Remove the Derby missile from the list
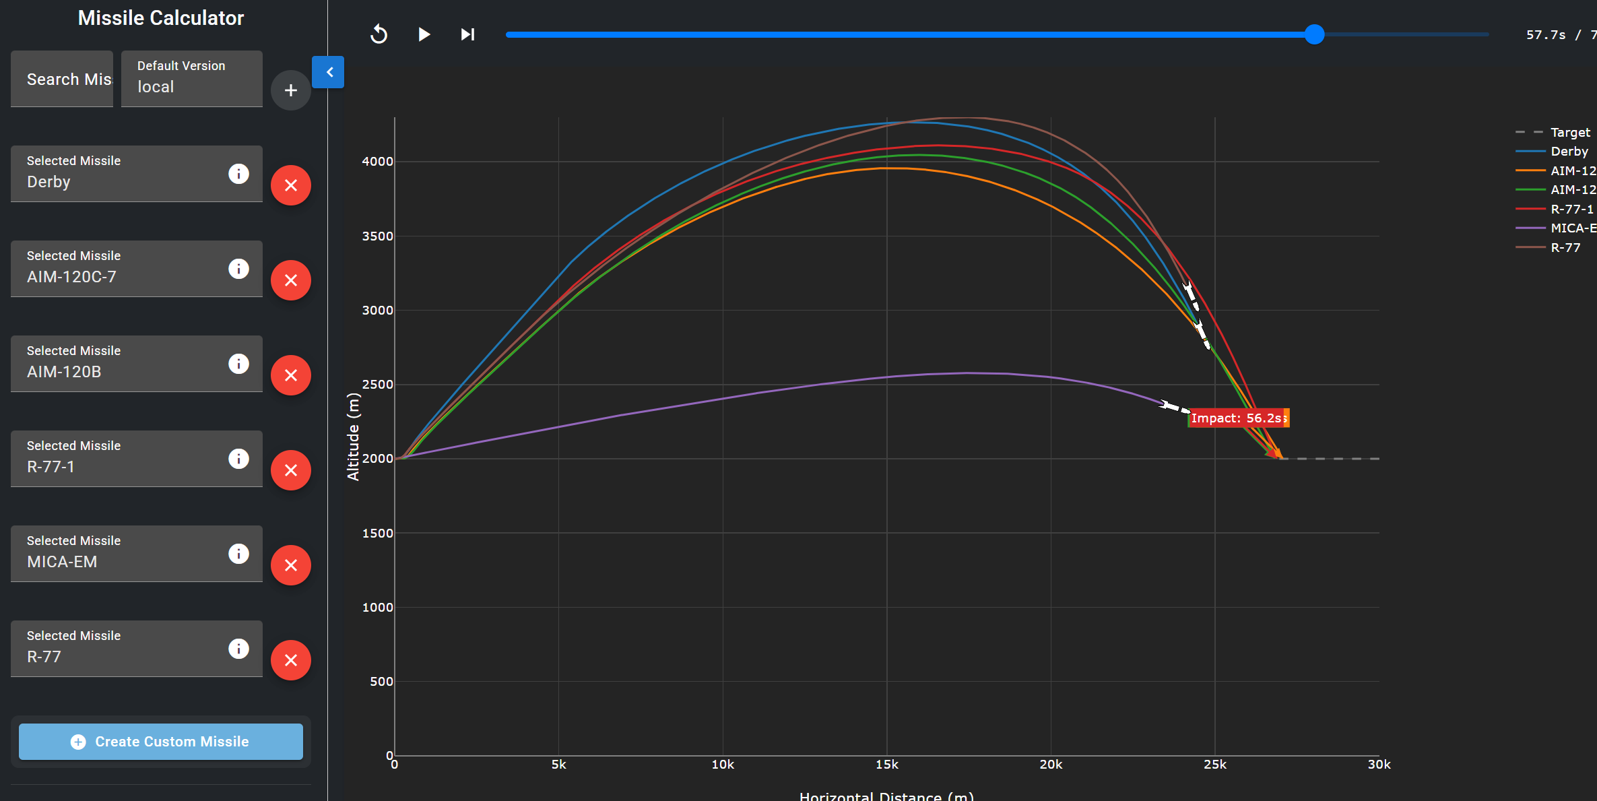This screenshot has width=1597, height=801. (x=291, y=185)
